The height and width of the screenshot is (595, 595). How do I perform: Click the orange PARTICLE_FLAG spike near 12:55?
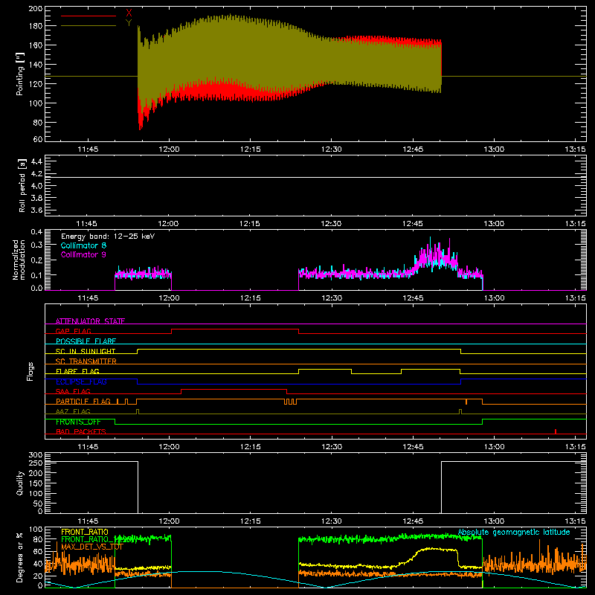tap(466, 402)
